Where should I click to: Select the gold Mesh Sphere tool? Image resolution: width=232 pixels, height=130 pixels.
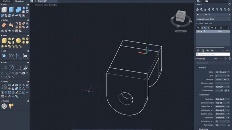click(18, 41)
